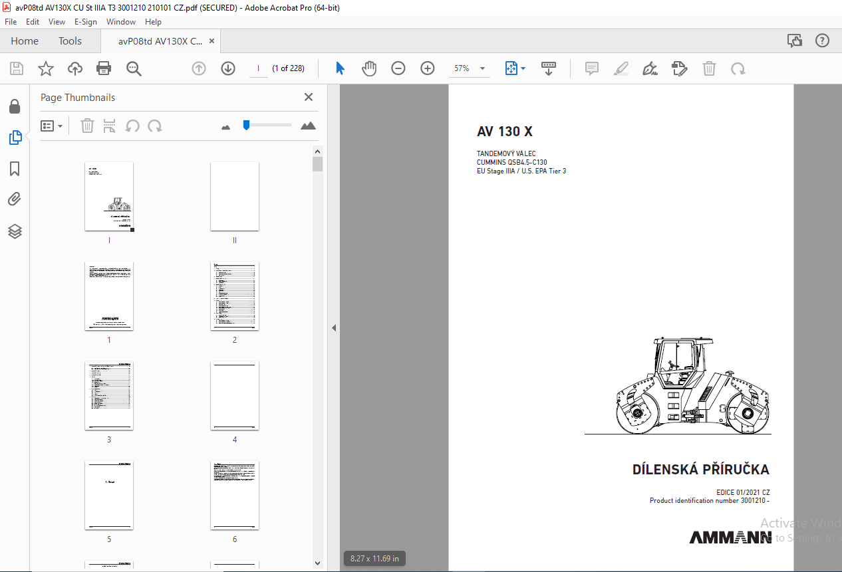
Task: Select page thumbnail 5
Action: point(109,496)
